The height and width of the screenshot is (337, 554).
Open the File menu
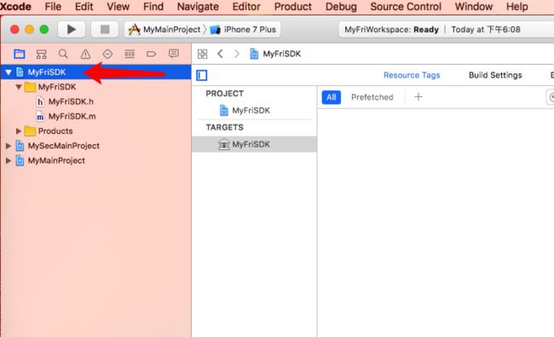pos(53,7)
